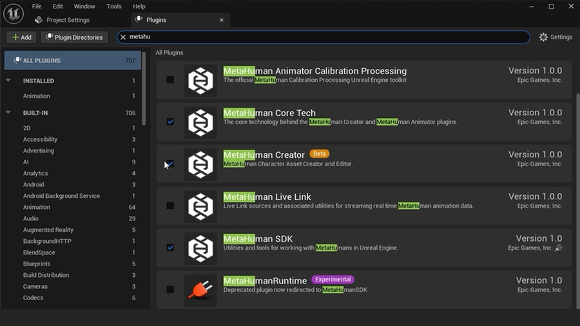Screen dimensions: 580x326
Task: Collapse the Built-In category arrow
Action: [8, 112]
